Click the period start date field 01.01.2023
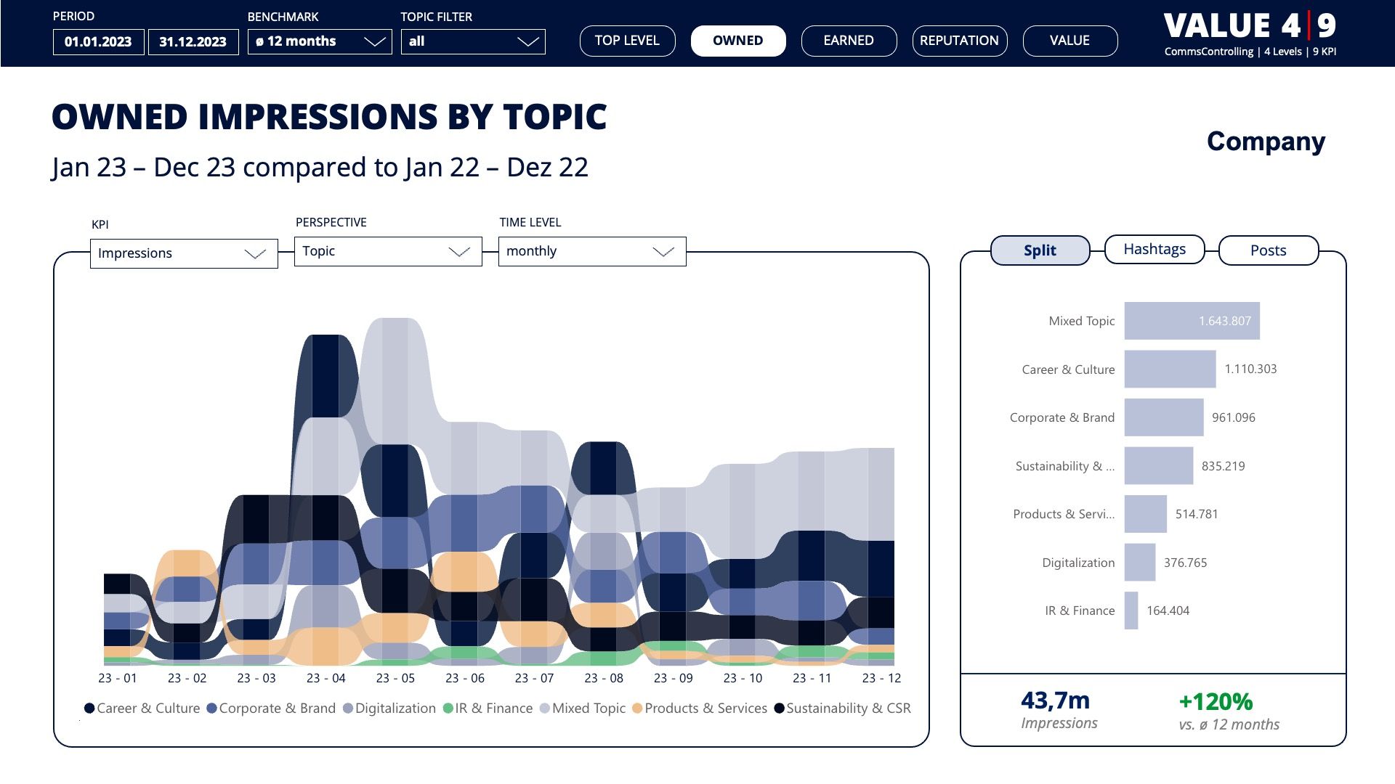The image size is (1395, 784). tap(98, 42)
